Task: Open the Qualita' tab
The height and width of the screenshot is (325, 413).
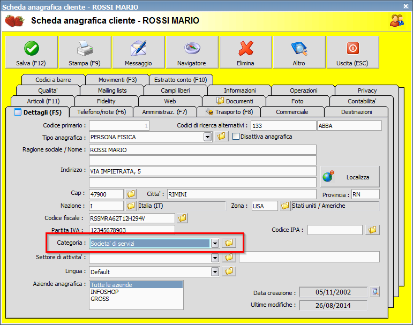Action: tap(48, 90)
